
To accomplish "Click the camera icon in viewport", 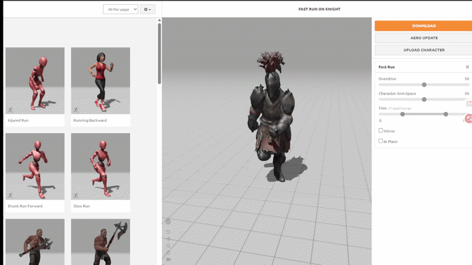I will (x=168, y=259).
